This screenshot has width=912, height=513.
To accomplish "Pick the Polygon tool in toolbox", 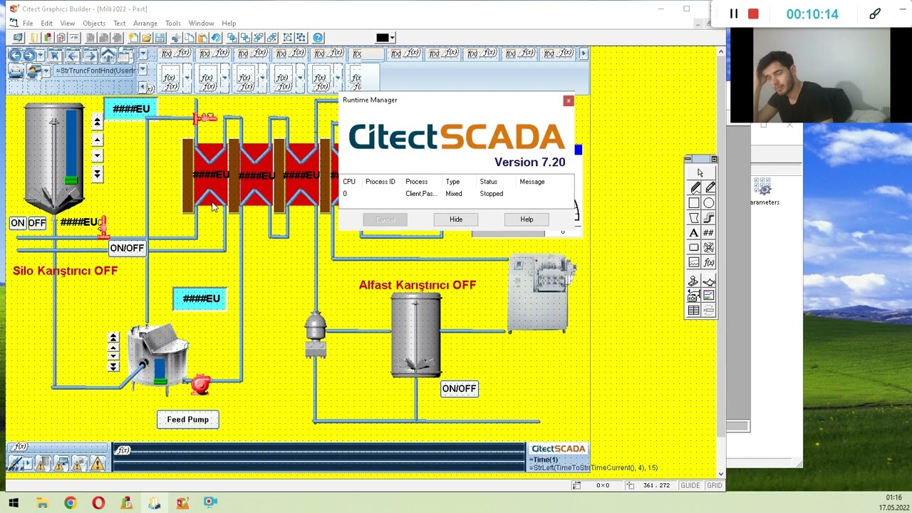I will click(x=694, y=218).
